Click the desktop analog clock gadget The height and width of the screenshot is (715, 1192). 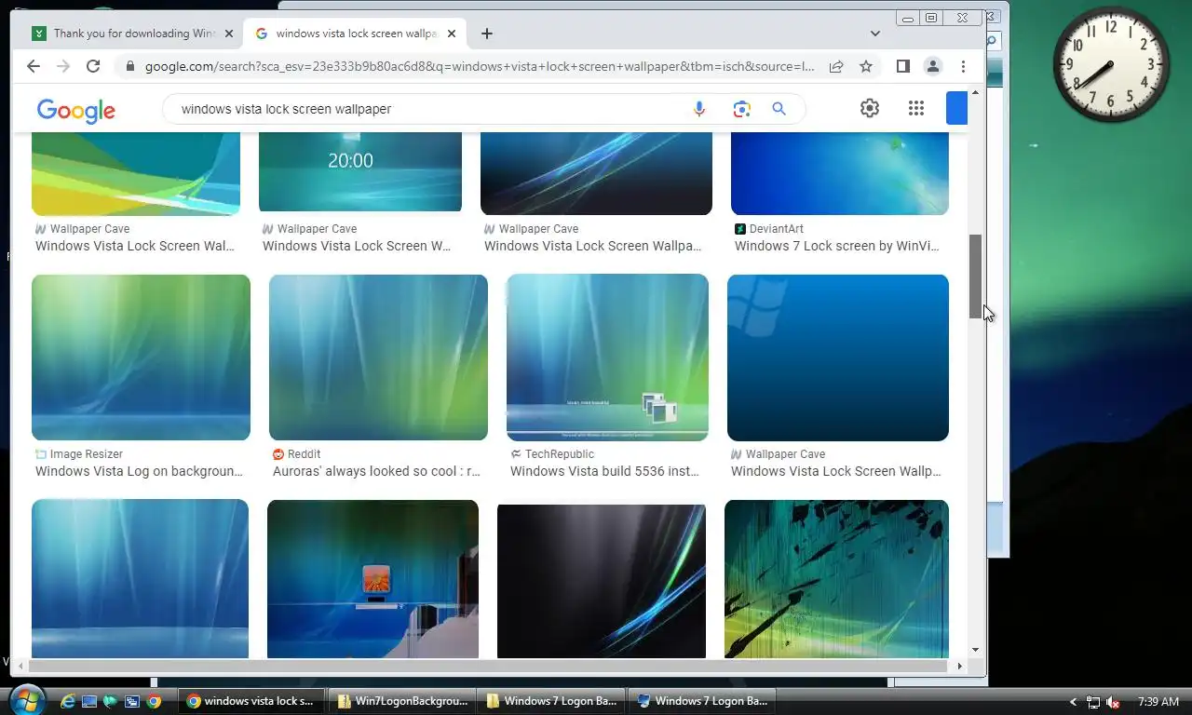click(x=1110, y=65)
